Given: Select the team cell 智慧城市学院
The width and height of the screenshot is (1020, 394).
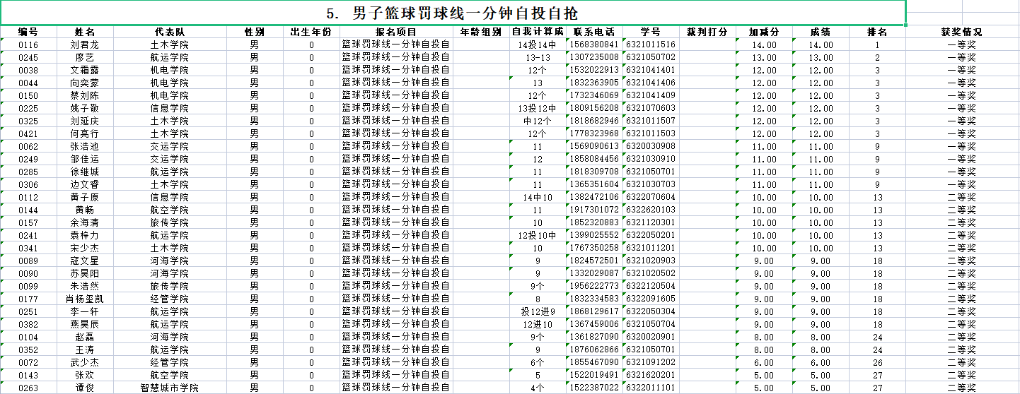Looking at the screenshot, I should click(170, 388).
